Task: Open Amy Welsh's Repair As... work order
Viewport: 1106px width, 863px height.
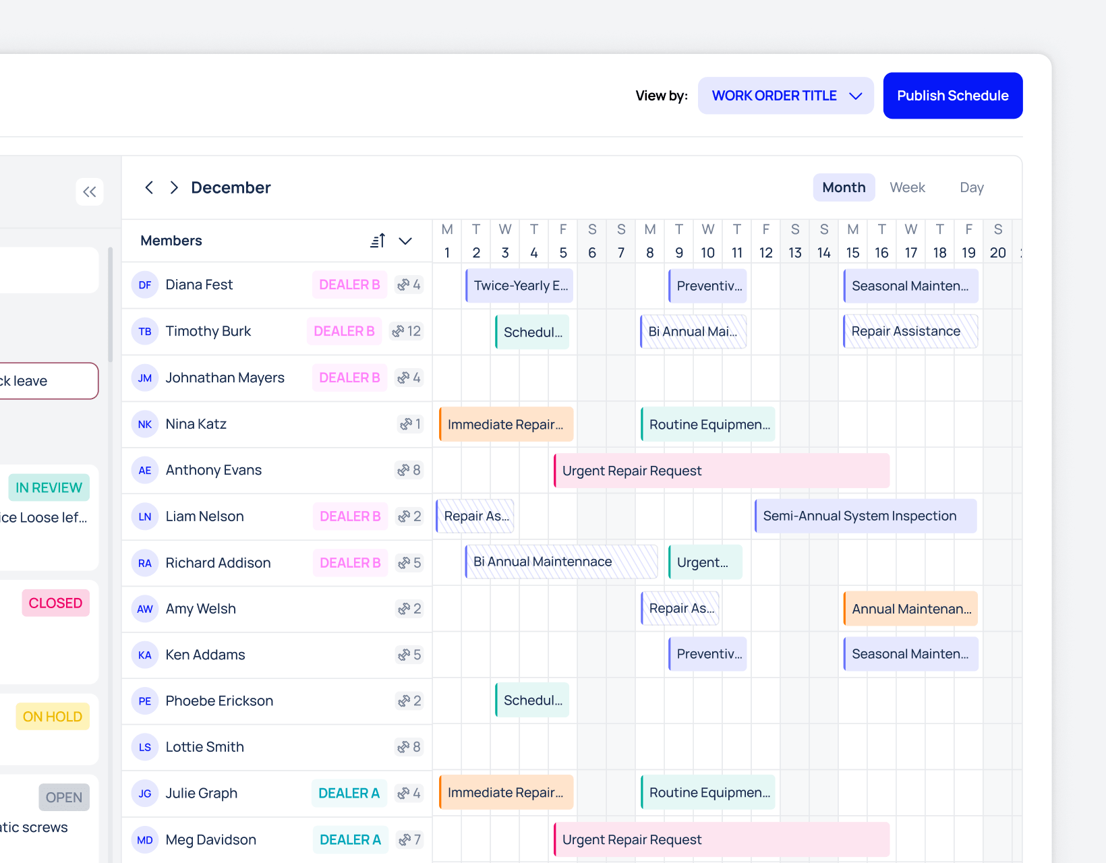Action: 680,608
